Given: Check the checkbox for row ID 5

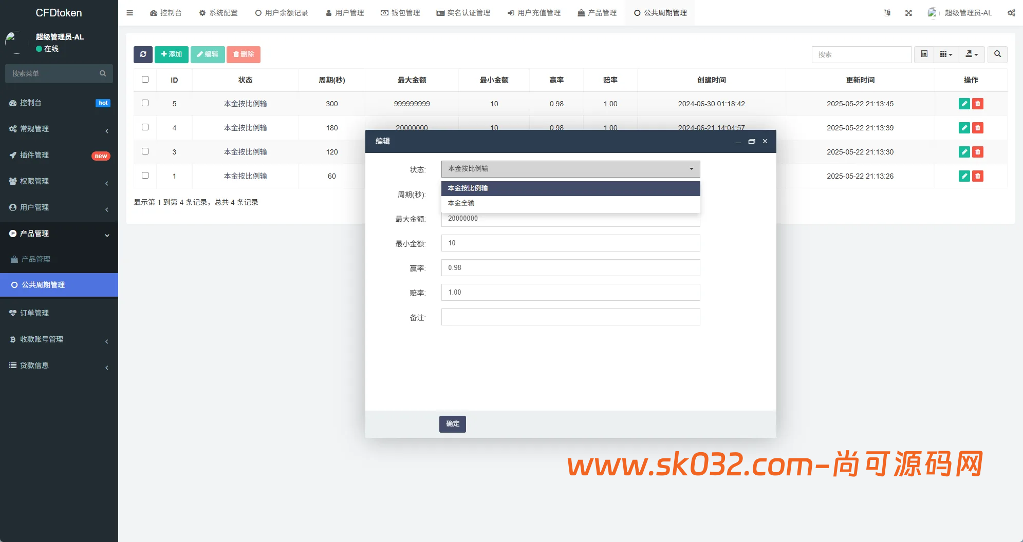Looking at the screenshot, I should coord(145,103).
